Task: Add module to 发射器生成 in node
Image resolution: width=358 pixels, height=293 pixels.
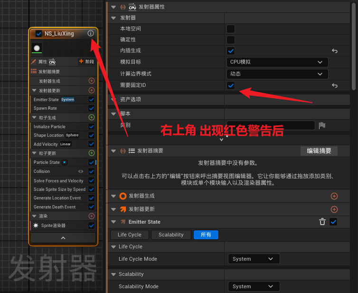Action: click(92, 81)
